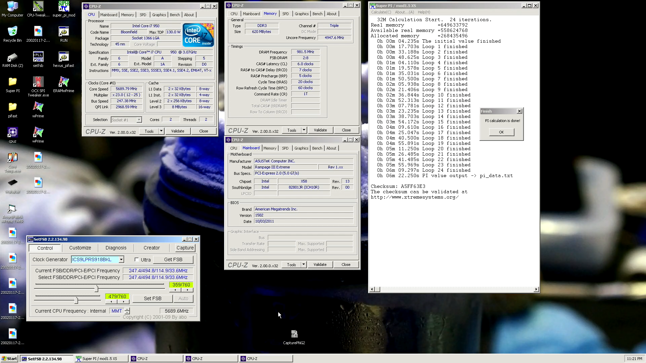The height and width of the screenshot is (363, 646).
Task: Open cpuz desktop icon
Action: coord(12,135)
